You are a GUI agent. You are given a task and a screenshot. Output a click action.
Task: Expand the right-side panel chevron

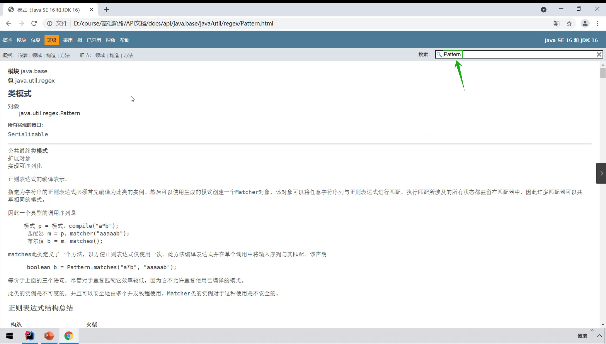(601, 173)
